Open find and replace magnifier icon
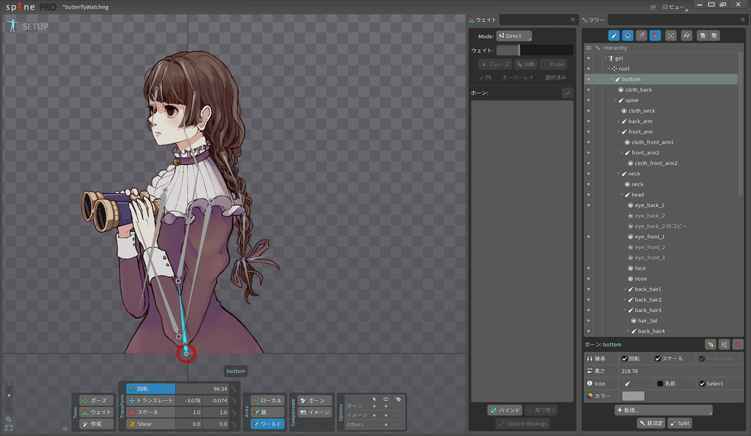 click(x=686, y=35)
